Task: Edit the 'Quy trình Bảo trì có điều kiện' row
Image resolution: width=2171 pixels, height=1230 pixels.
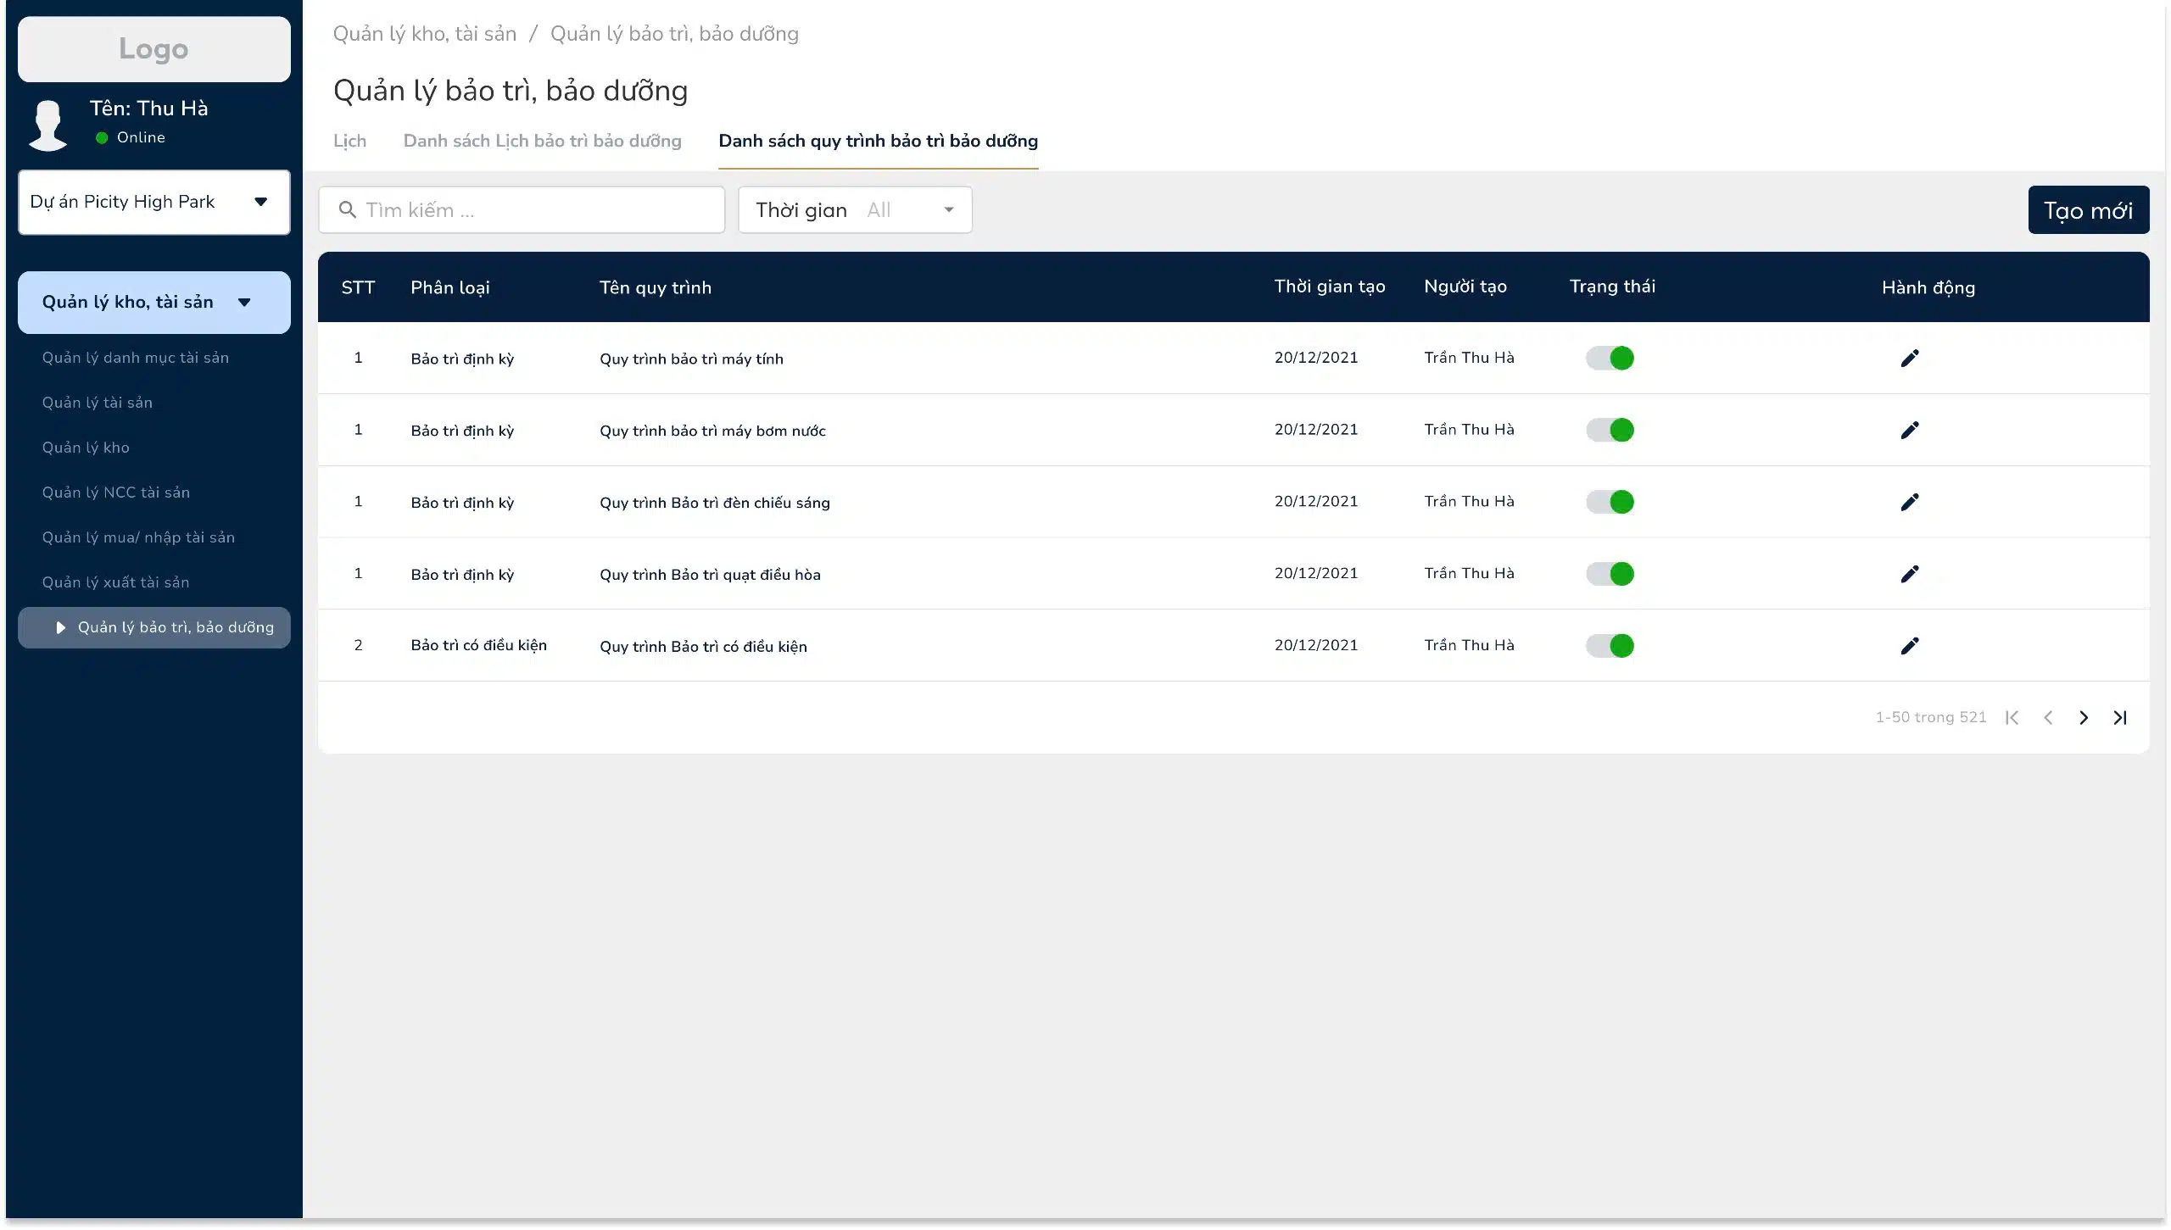Action: click(x=1909, y=647)
